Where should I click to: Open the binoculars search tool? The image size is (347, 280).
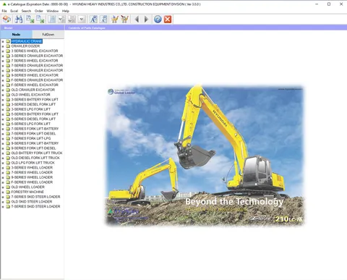[x=19, y=19]
